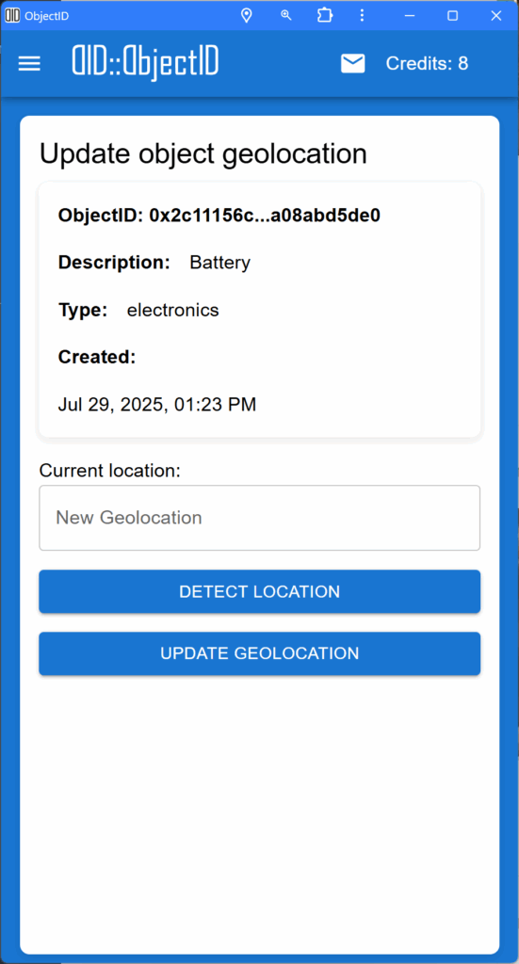Click the Credits: 8 label
519x964 pixels.
[x=427, y=63]
